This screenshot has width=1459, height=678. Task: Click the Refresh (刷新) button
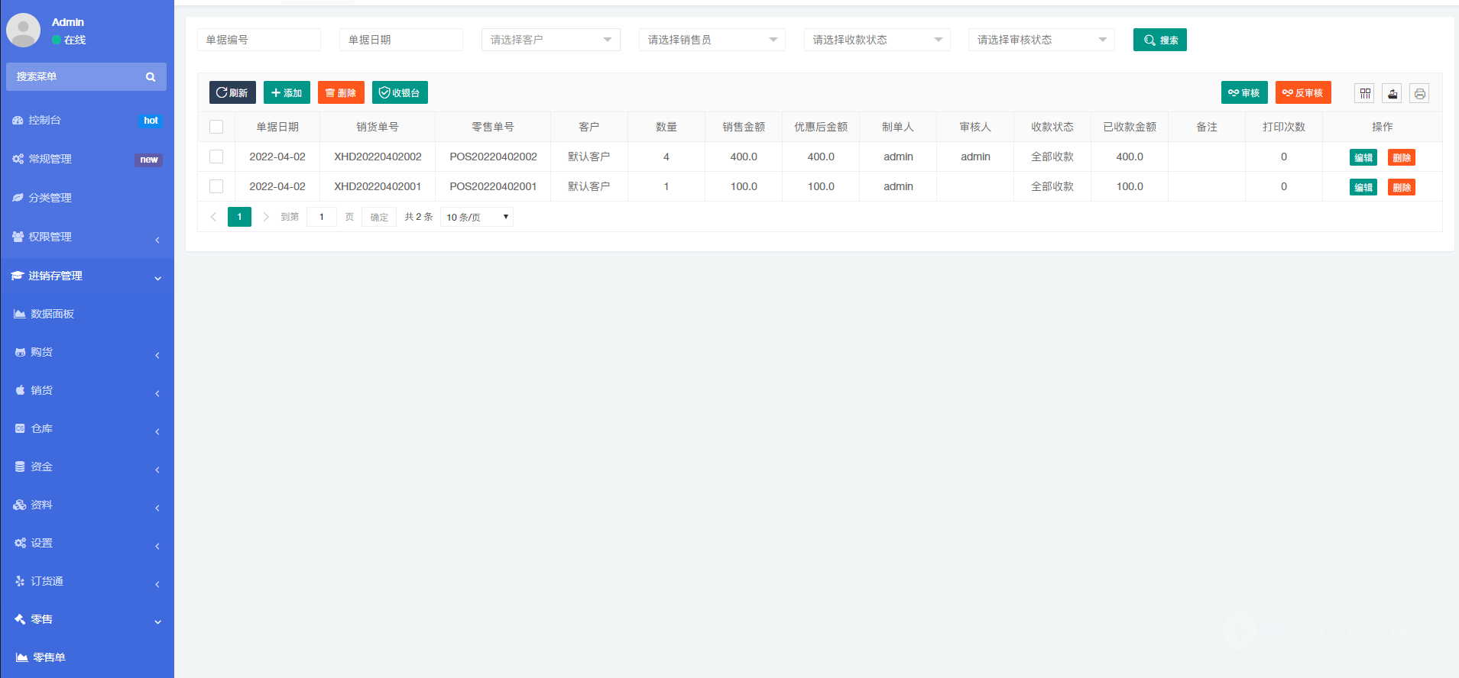click(232, 92)
